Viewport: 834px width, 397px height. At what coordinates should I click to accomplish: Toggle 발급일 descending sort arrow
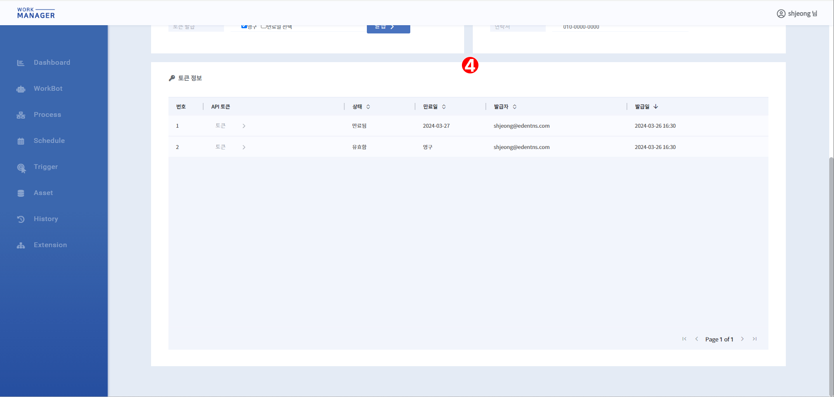pyautogui.click(x=656, y=106)
